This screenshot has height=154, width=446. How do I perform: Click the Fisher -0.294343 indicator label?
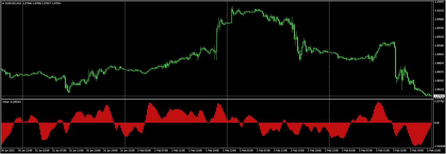pyautogui.click(x=11, y=102)
